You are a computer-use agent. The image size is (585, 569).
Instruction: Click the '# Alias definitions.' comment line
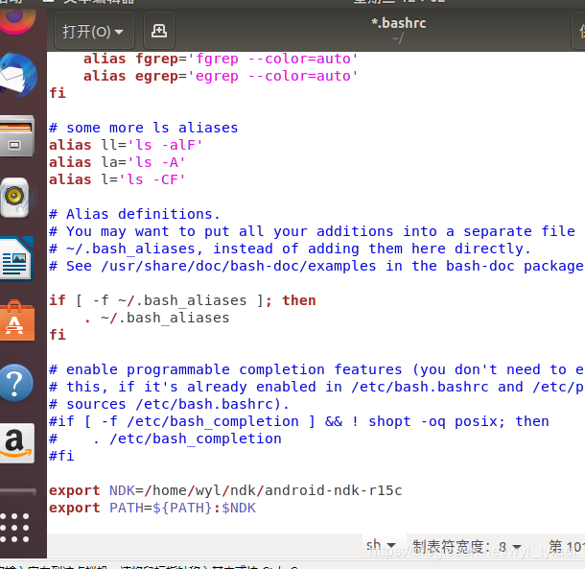tap(134, 214)
